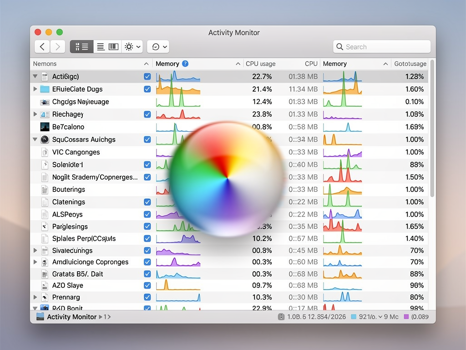This screenshot has height=350, width=466.
Task: Click the Clatenings document icon
Action: click(45, 202)
